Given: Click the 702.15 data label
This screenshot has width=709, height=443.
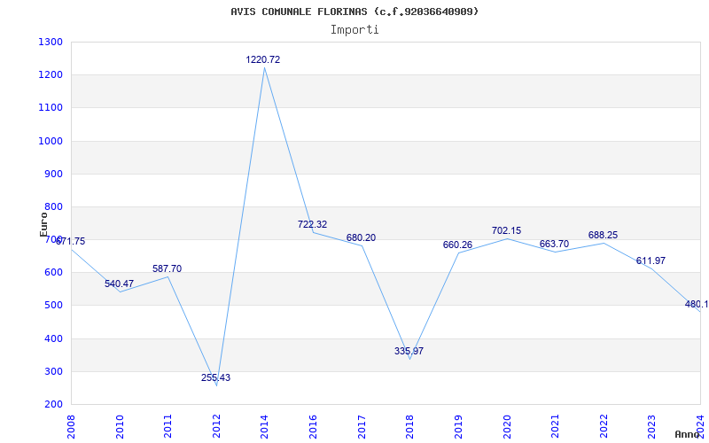Looking at the screenshot, I should [506, 230].
